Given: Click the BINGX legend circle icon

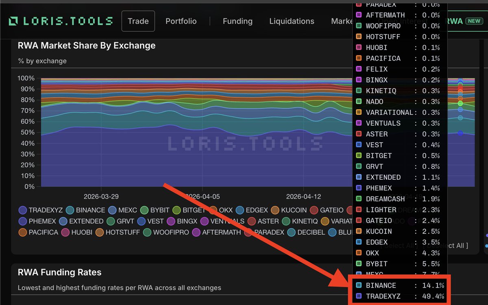Looking at the screenshot, I should pos(171,221).
